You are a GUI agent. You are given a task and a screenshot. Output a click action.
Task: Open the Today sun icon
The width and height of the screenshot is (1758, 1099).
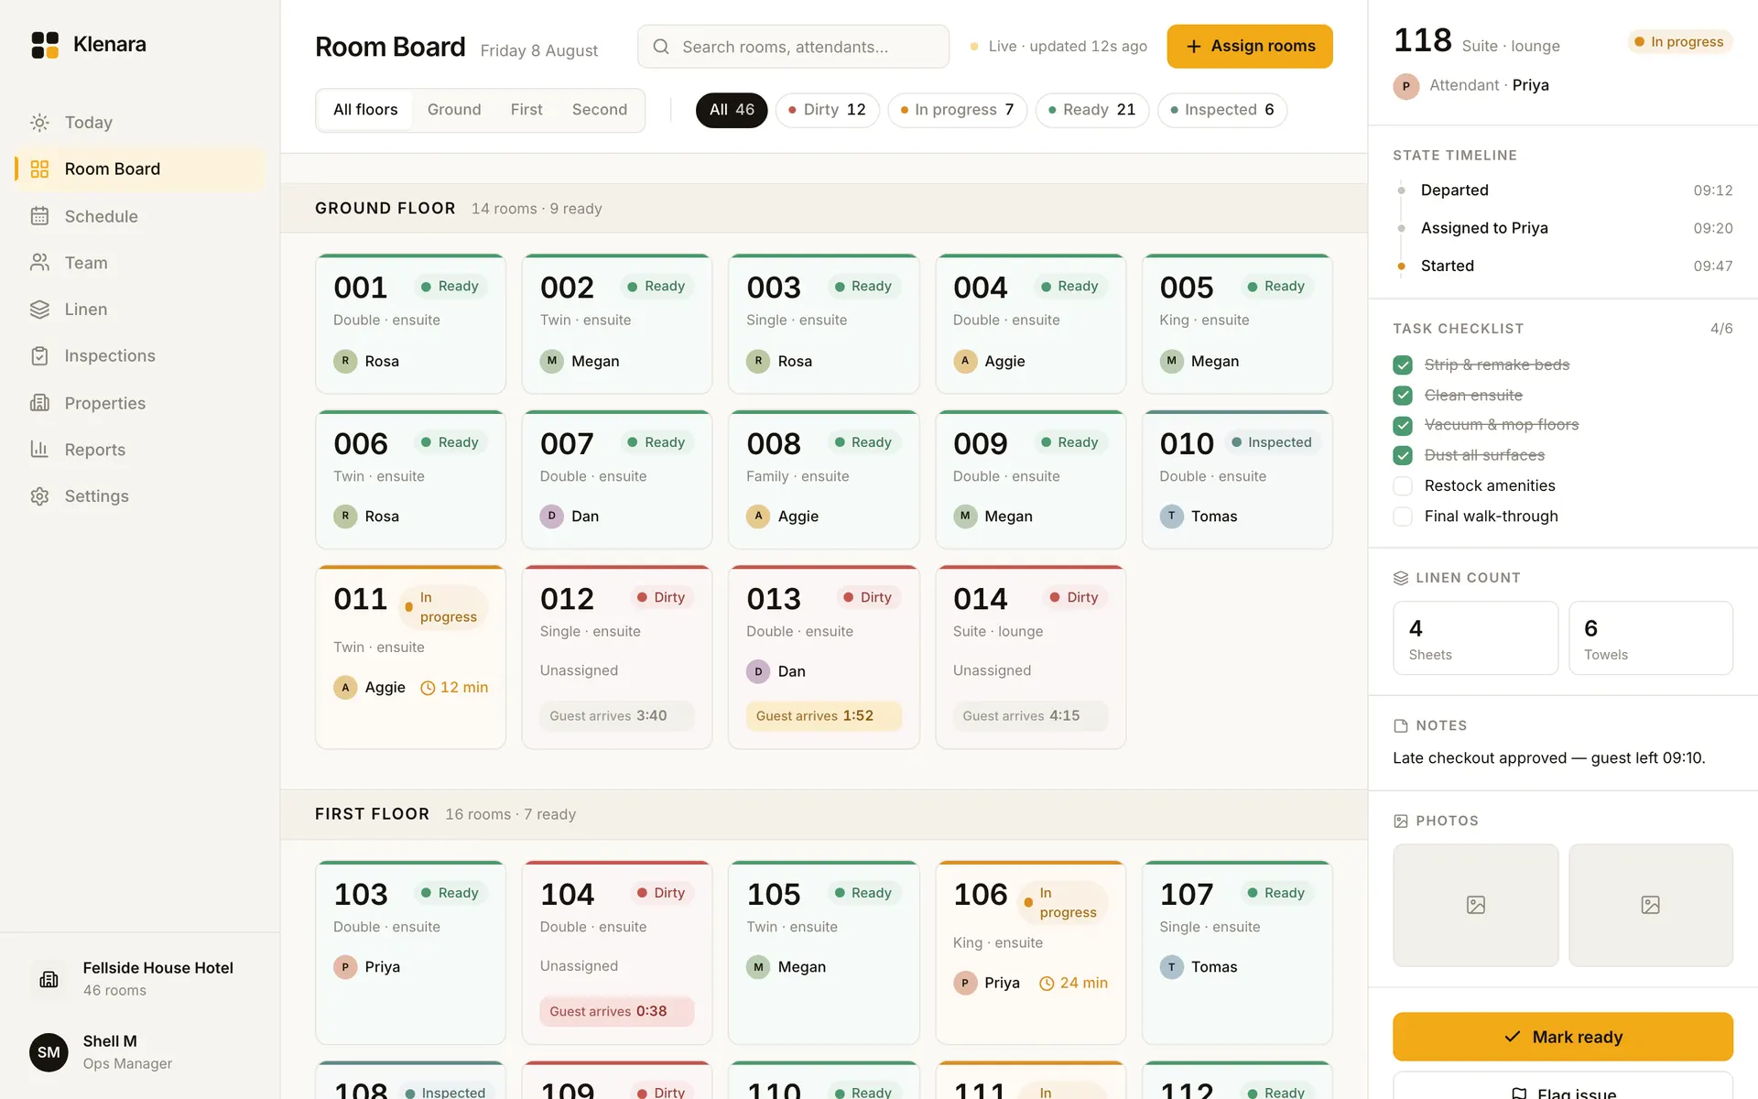pos(39,123)
